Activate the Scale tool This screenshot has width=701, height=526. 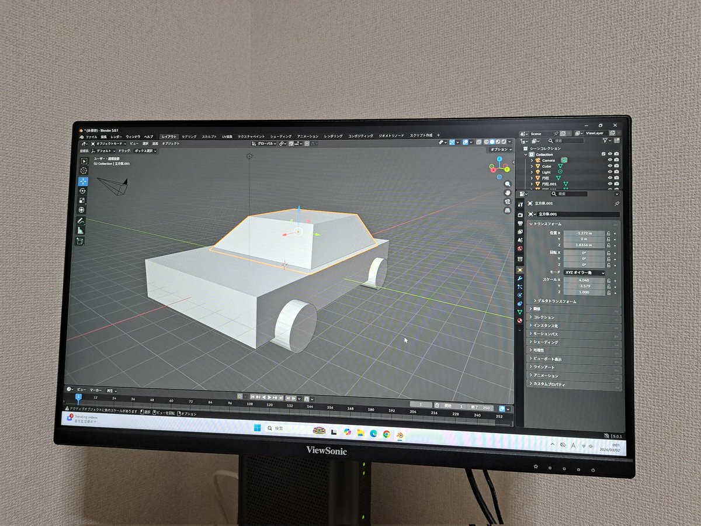coord(82,200)
